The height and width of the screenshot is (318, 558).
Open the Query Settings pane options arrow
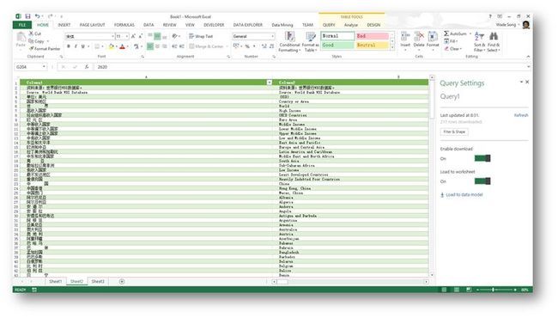click(521, 82)
